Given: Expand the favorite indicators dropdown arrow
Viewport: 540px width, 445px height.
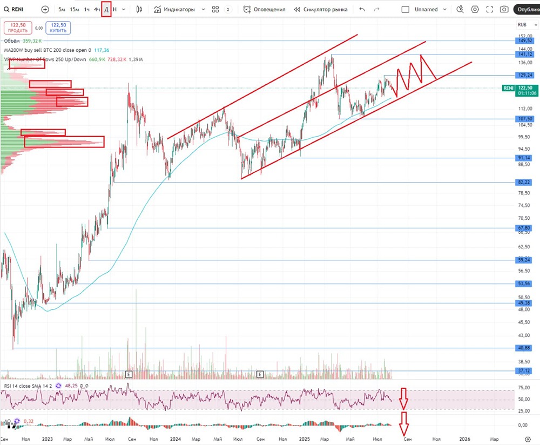Looking at the screenshot, I should [x=203, y=9].
